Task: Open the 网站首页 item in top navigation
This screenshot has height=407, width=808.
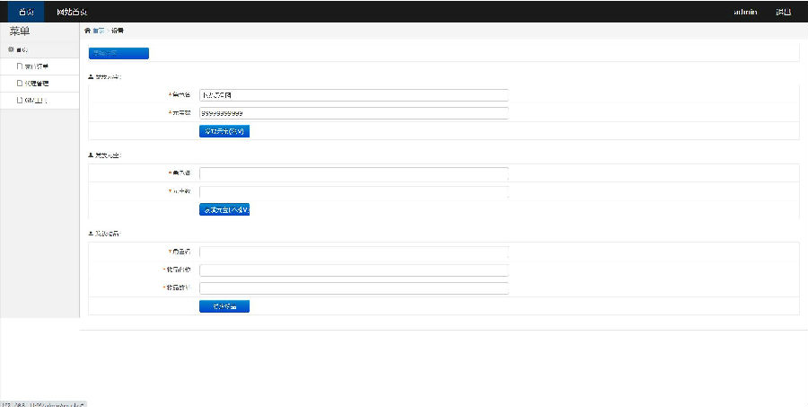Action: (72, 12)
